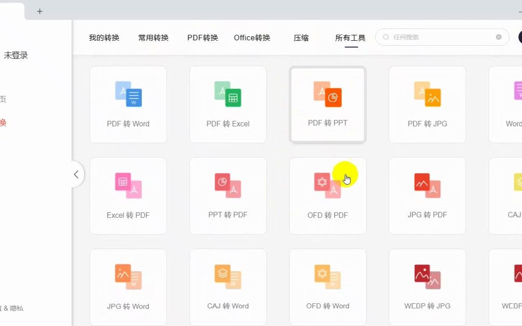Open the 常用转换 tab

(153, 38)
